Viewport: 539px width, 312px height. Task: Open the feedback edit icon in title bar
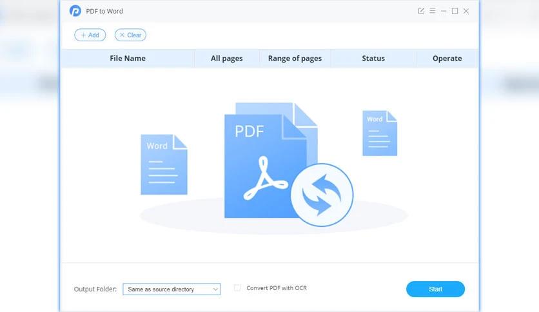click(421, 11)
